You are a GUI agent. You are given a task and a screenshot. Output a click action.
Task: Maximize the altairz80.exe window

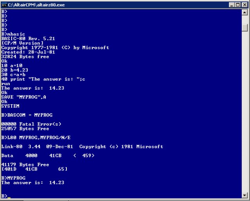pos(238,5)
